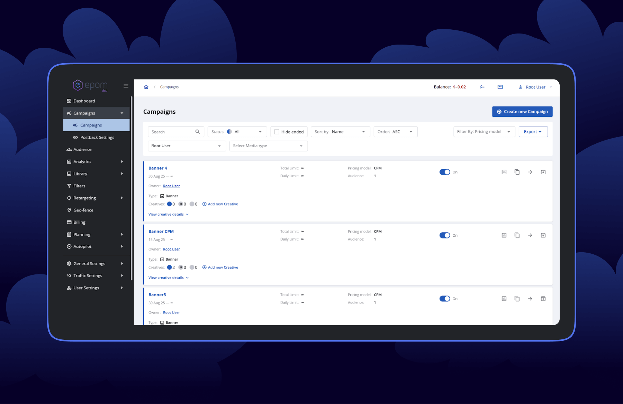Screen dimensions: 623x404
Task: Collapse sidebar with the hamburger menu icon
Action: point(126,86)
